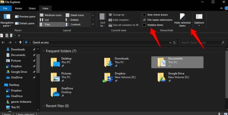Toggle the Details pane

click(25, 23)
